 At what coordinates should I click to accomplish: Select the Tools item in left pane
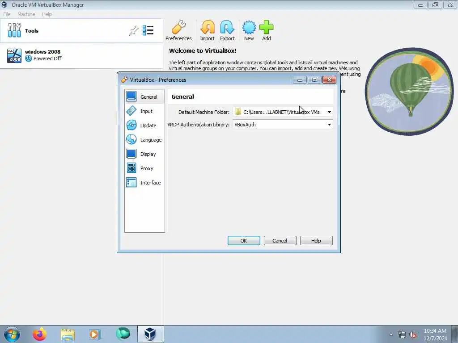click(81, 31)
